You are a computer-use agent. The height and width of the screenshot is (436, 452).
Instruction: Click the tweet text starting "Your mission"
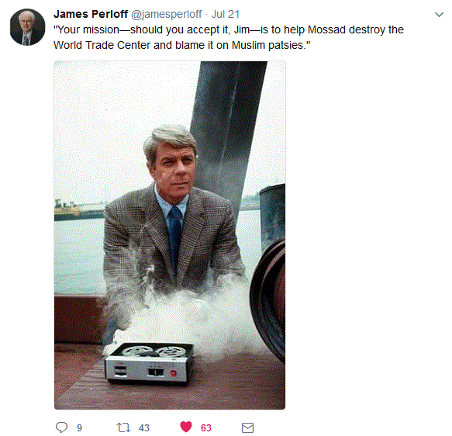tap(229, 37)
